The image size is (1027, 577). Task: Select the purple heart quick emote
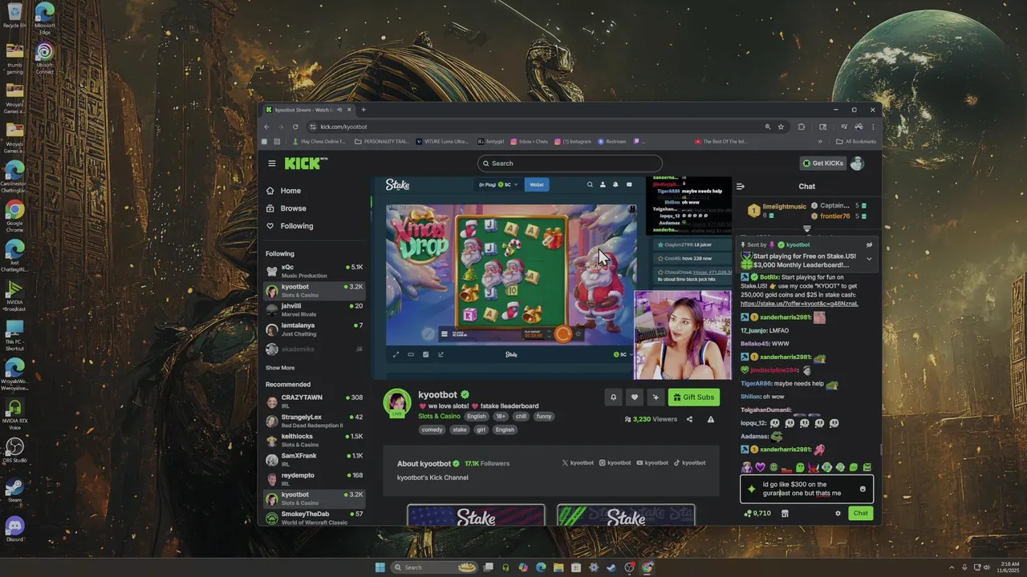click(x=760, y=467)
